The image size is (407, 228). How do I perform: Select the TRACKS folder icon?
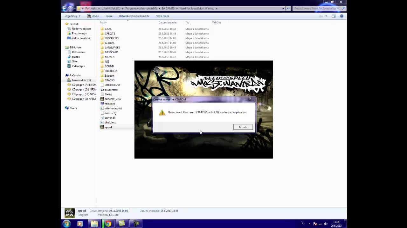point(102,80)
